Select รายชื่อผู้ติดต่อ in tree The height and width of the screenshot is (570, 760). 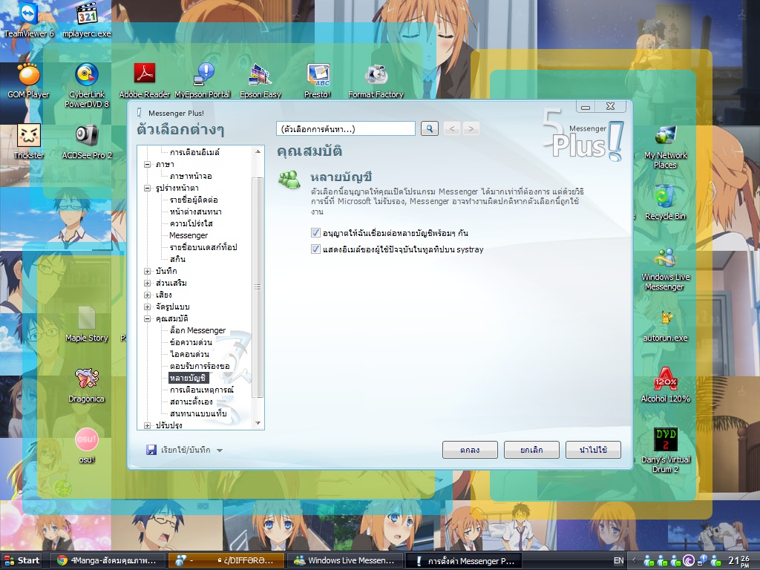tap(194, 200)
